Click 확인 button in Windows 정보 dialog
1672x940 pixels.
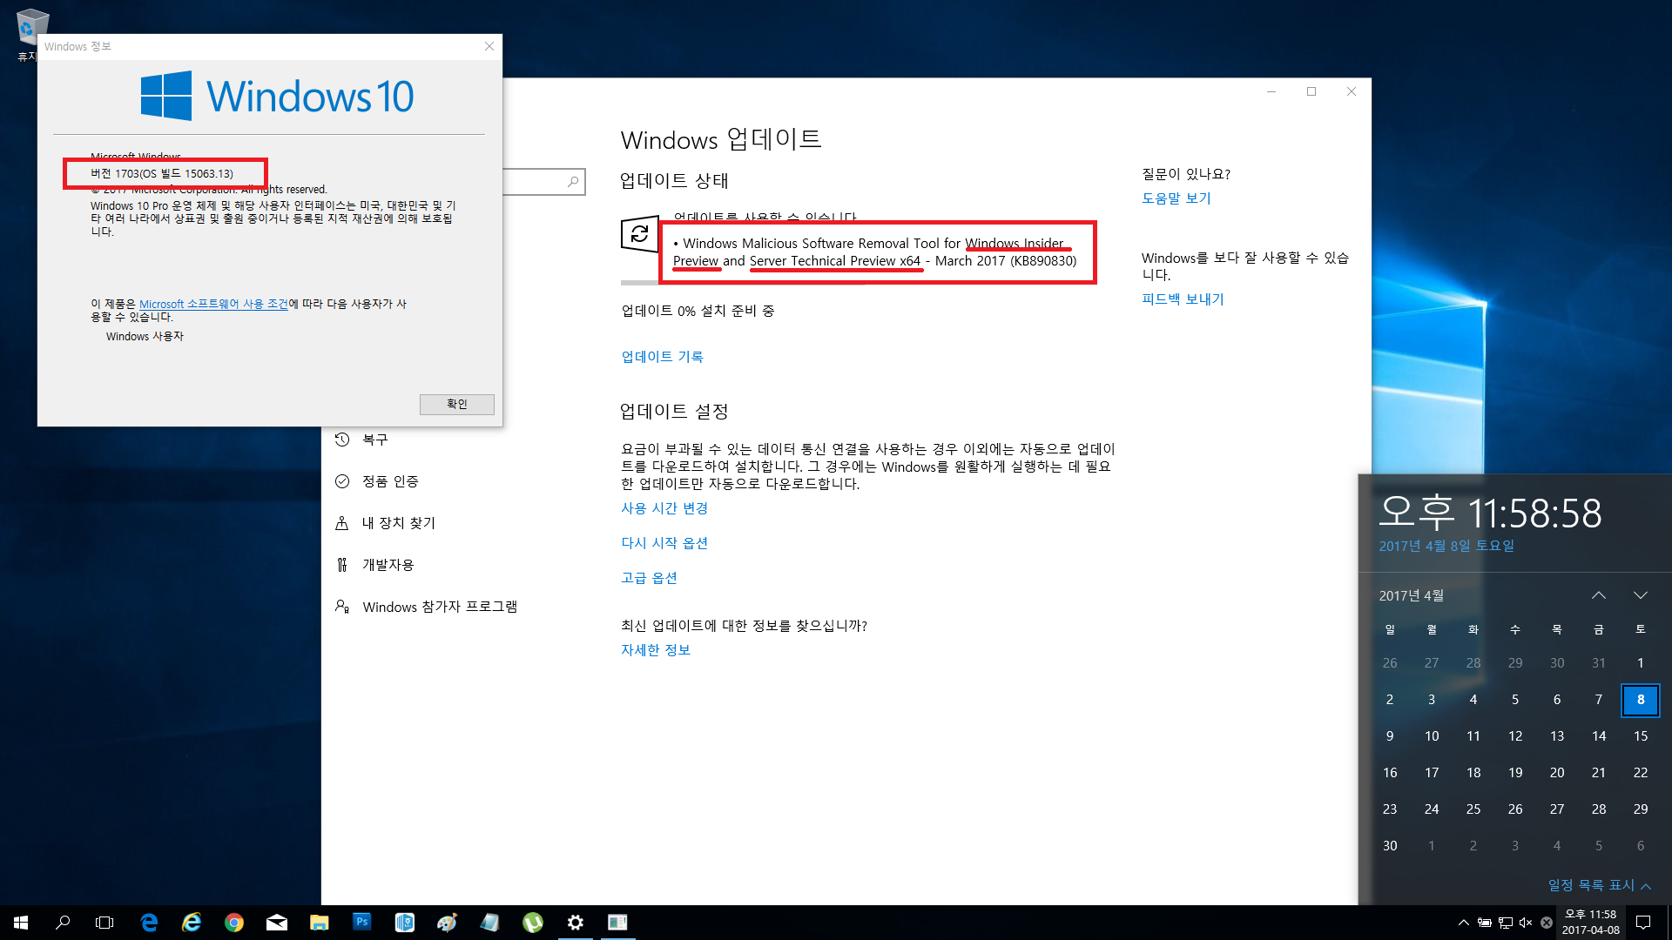[x=457, y=404]
